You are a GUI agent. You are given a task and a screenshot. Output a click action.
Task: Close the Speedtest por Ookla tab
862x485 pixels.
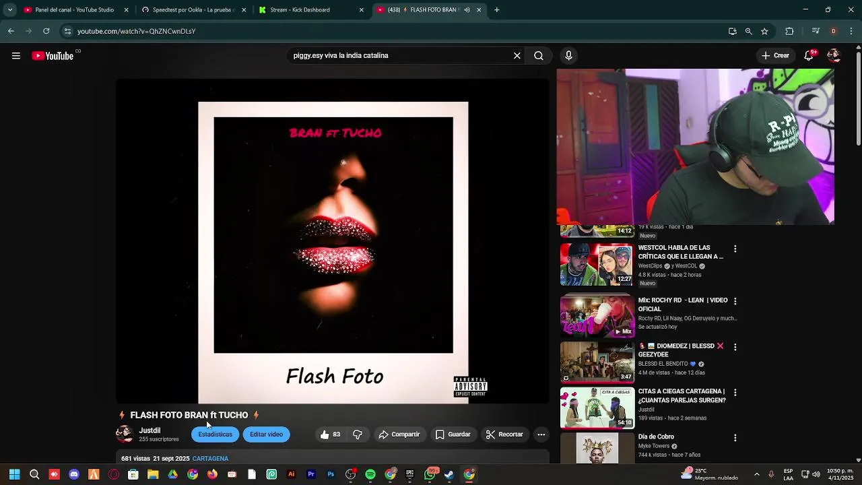(x=244, y=10)
